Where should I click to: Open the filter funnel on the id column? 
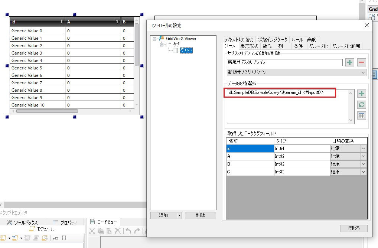point(62,22)
